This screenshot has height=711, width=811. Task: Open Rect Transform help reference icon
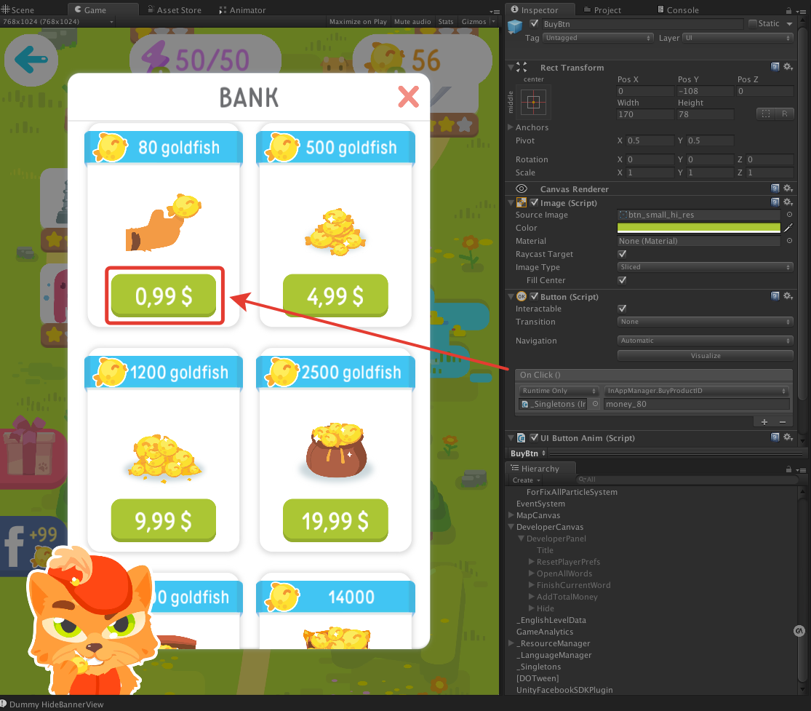coord(775,67)
